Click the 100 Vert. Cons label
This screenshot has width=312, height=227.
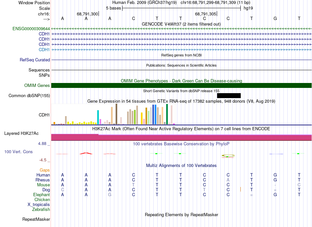18,152
